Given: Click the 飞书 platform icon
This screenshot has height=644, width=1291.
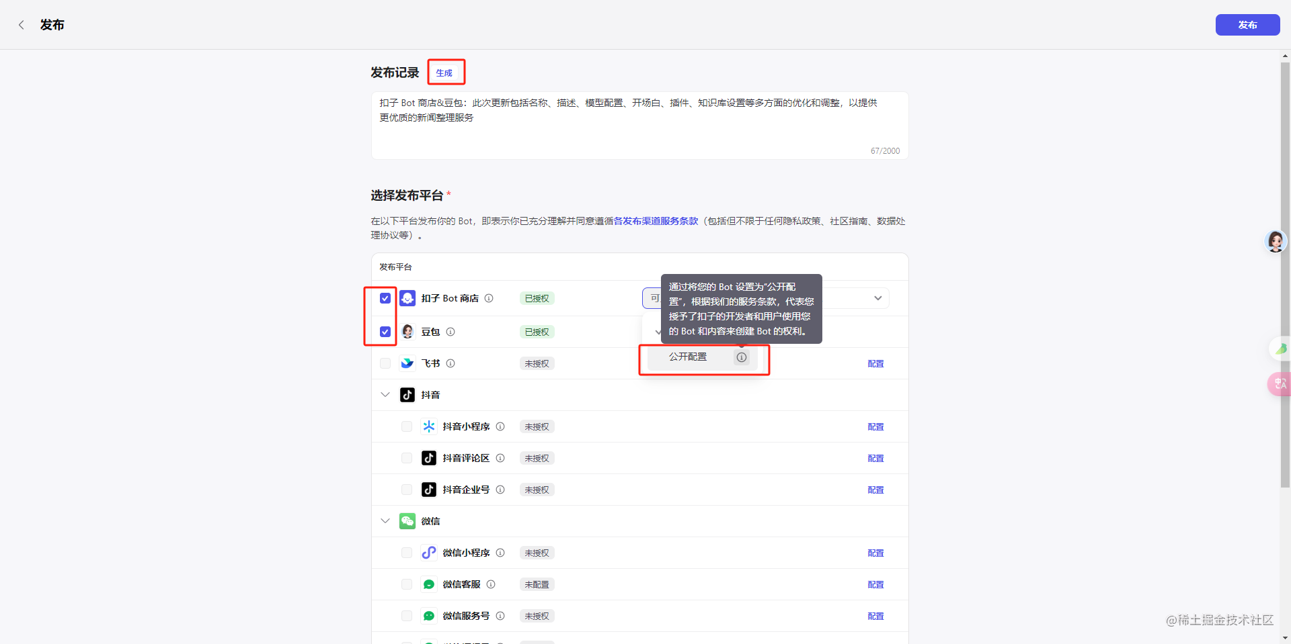Looking at the screenshot, I should [x=407, y=363].
